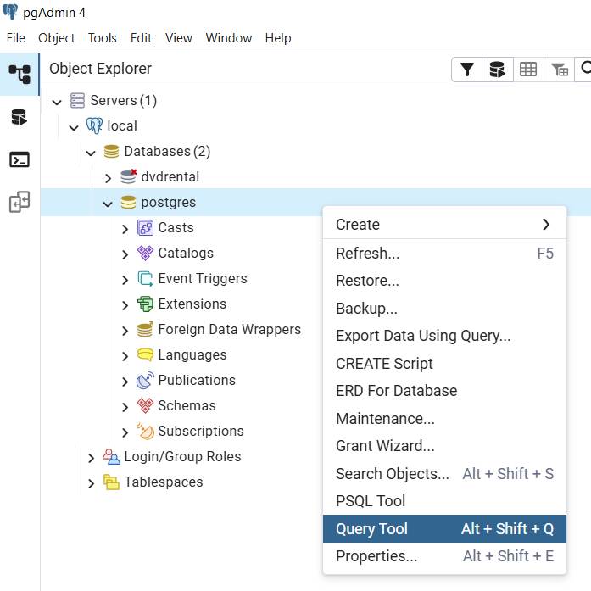The width and height of the screenshot is (591, 591).
Task: Expand the Extensions node
Action: click(125, 305)
